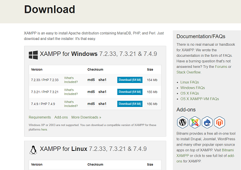The image size is (241, 170).
Task: Click the '7.3.21 / PHP 7.3.21' version cell
Action: 45,92
